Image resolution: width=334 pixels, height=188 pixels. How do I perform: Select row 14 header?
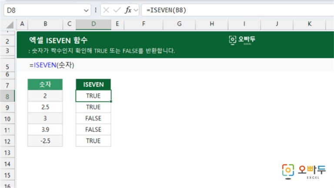point(7,164)
